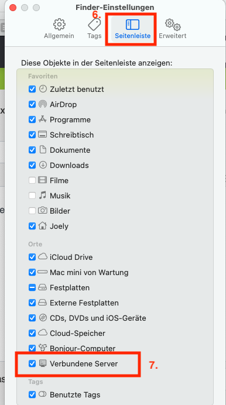The width and height of the screenshot is (226, 405).
Task: Open the Erweitert double-gear tab
Action: tap(173, 29)
